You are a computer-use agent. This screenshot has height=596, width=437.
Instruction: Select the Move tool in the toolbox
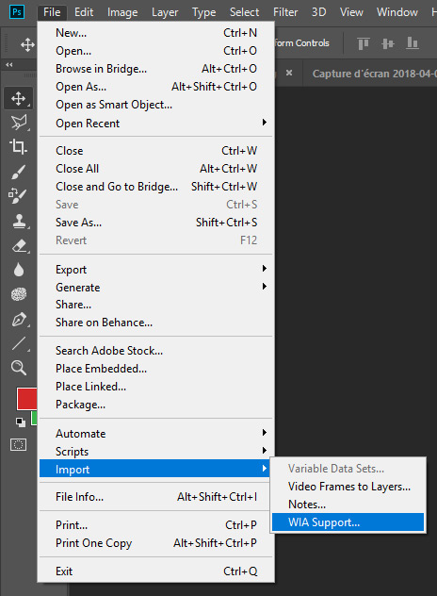[18, 99]
